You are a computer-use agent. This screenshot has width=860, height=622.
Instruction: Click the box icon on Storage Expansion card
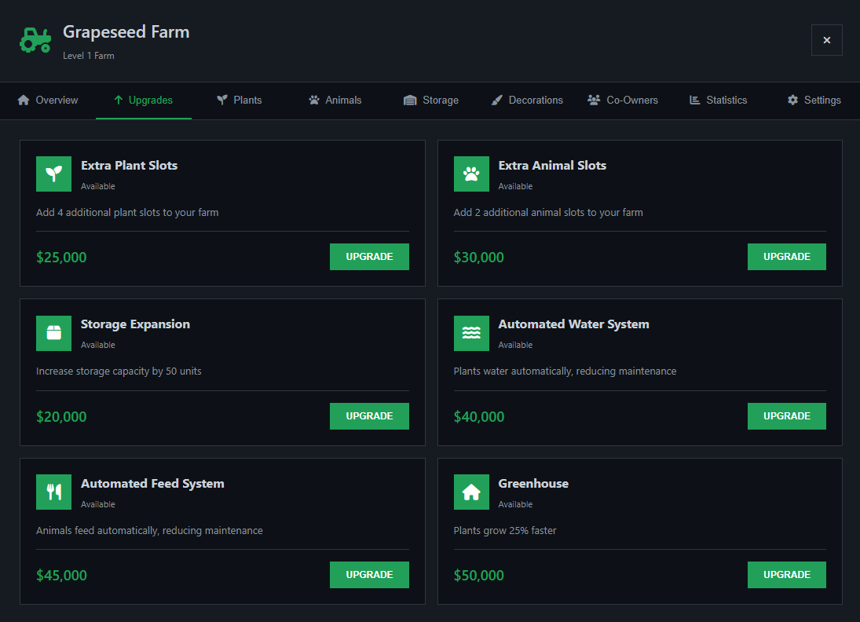click(x=53, y=333)
